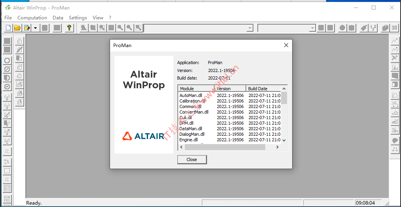
Task: Sort by the Module column header
Action: click(x=196, y=89)
